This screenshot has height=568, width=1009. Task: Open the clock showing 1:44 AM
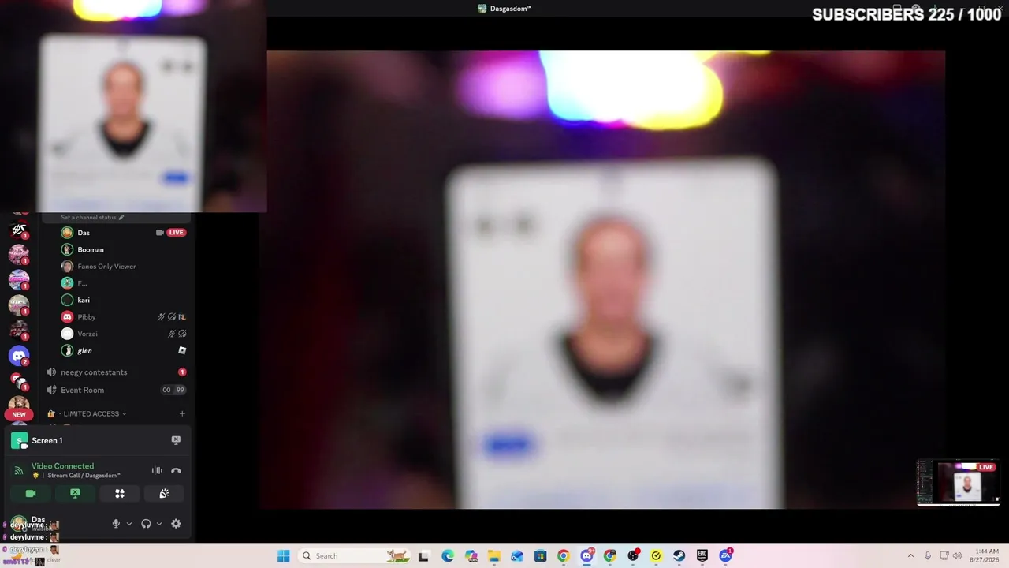click(986, 556)
